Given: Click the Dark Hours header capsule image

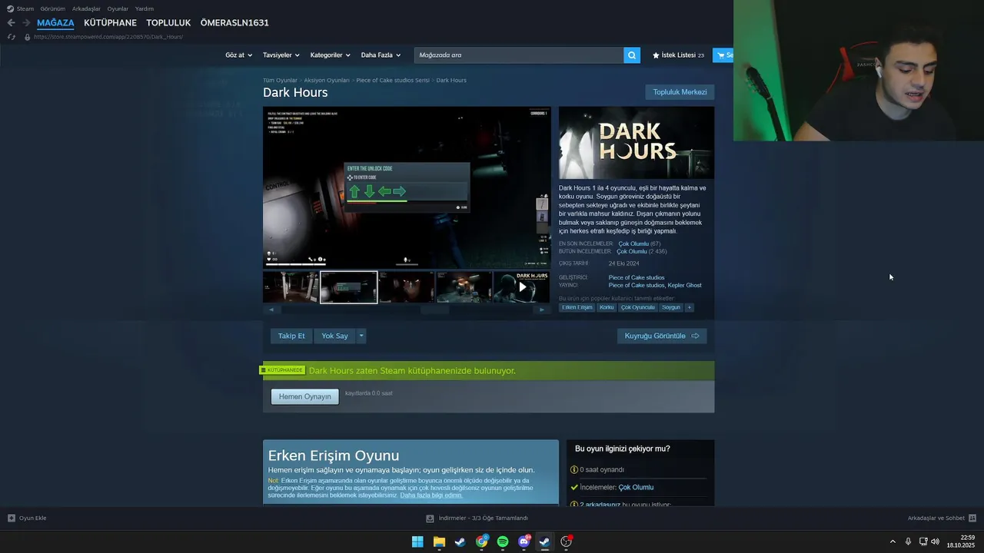Looking at the screenshot, I should click(x=637, y=143).
